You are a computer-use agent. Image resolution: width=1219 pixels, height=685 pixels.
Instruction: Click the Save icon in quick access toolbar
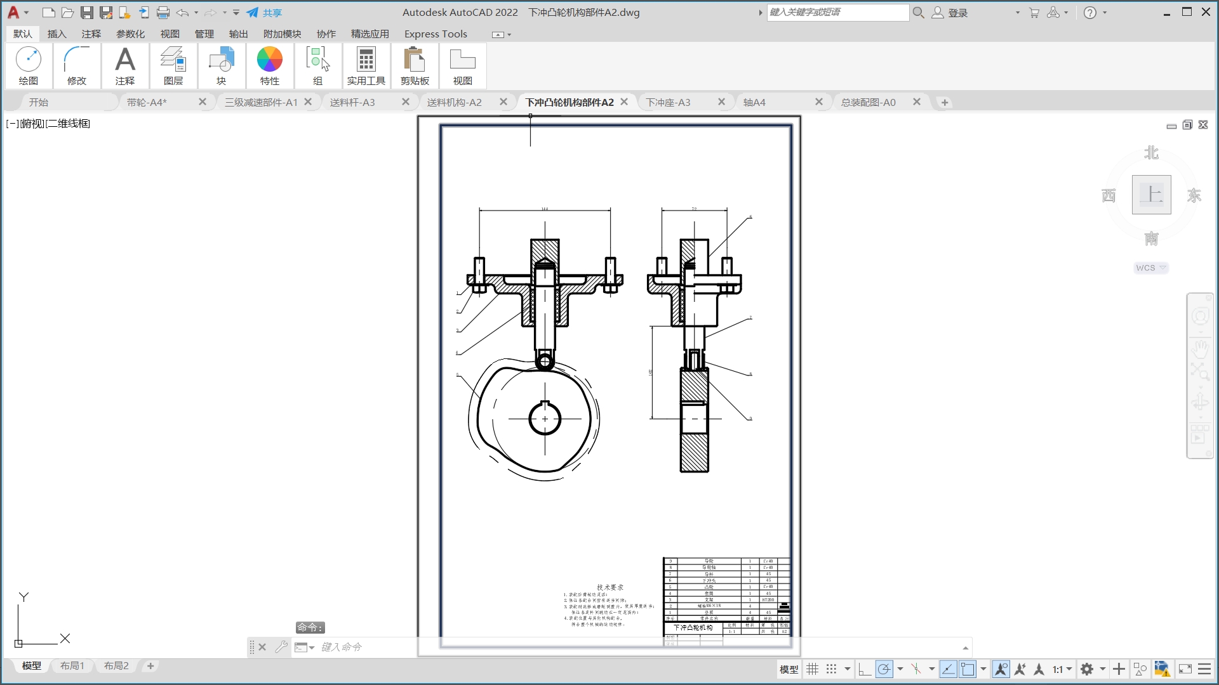click(x=87, y=13)
